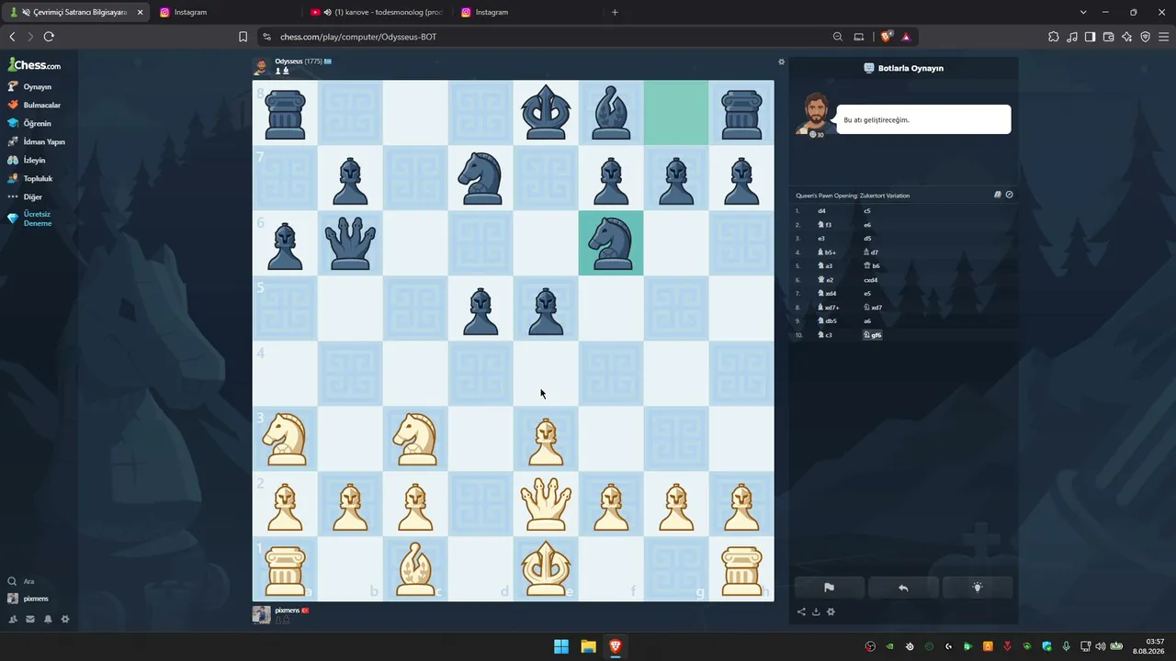Select the move 1. d4 in the move list
Viewport: 1176px width, 661px height.
click(821, 211)
